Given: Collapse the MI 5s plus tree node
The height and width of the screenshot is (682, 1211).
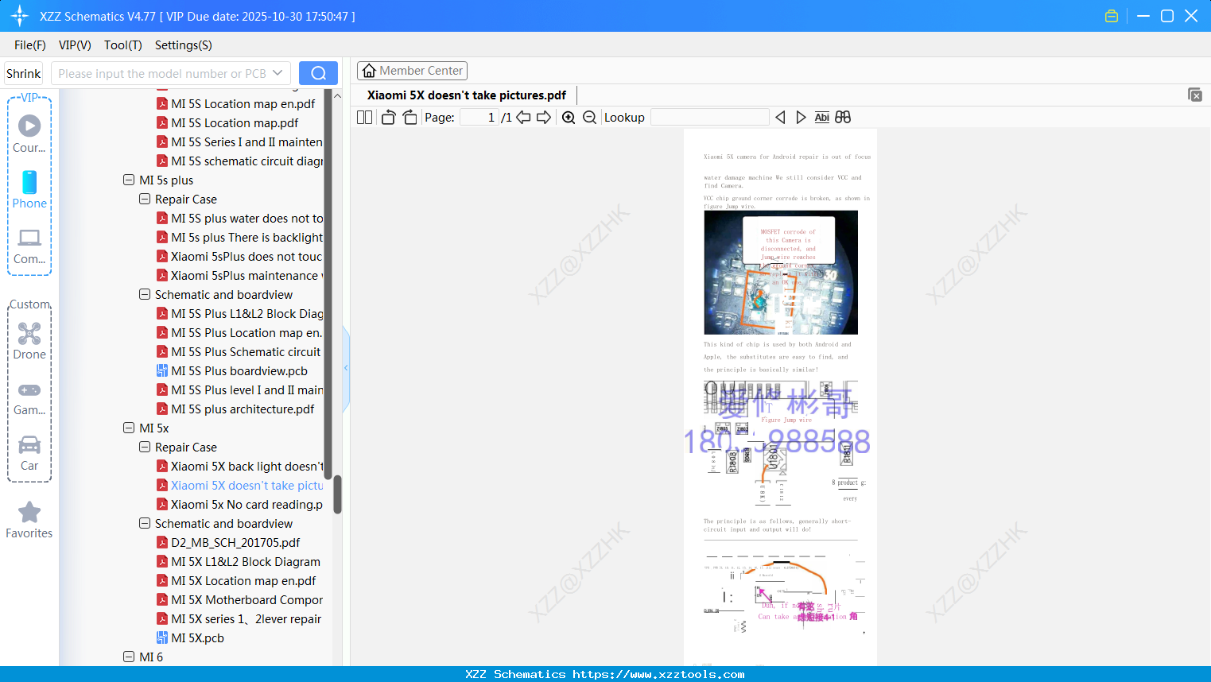Looking at the screenshot, I should click(x=129, y=180).
